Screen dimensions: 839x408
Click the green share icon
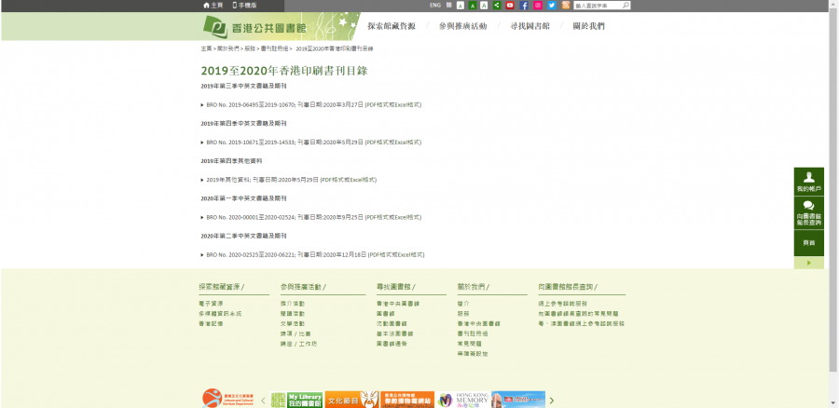(x=497, y=6)
